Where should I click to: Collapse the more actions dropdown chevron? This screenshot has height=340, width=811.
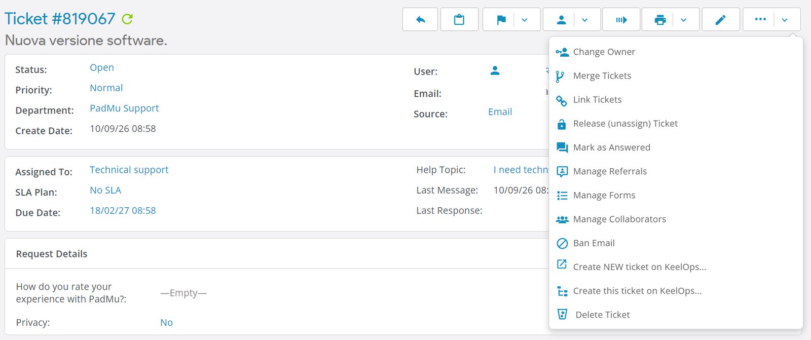pos(785,20)
